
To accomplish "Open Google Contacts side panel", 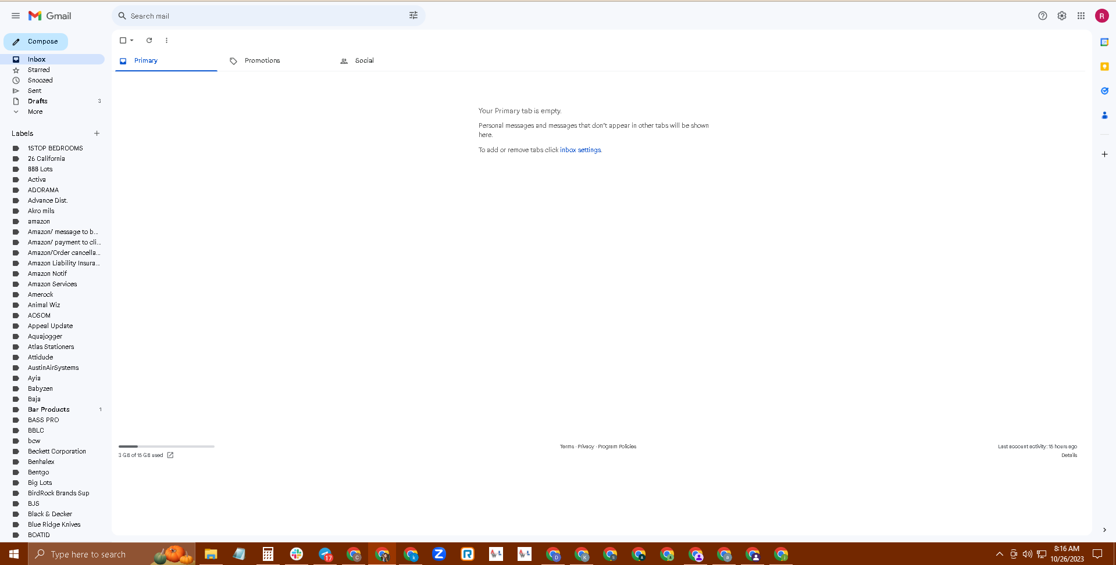I will click(1104, 115).
